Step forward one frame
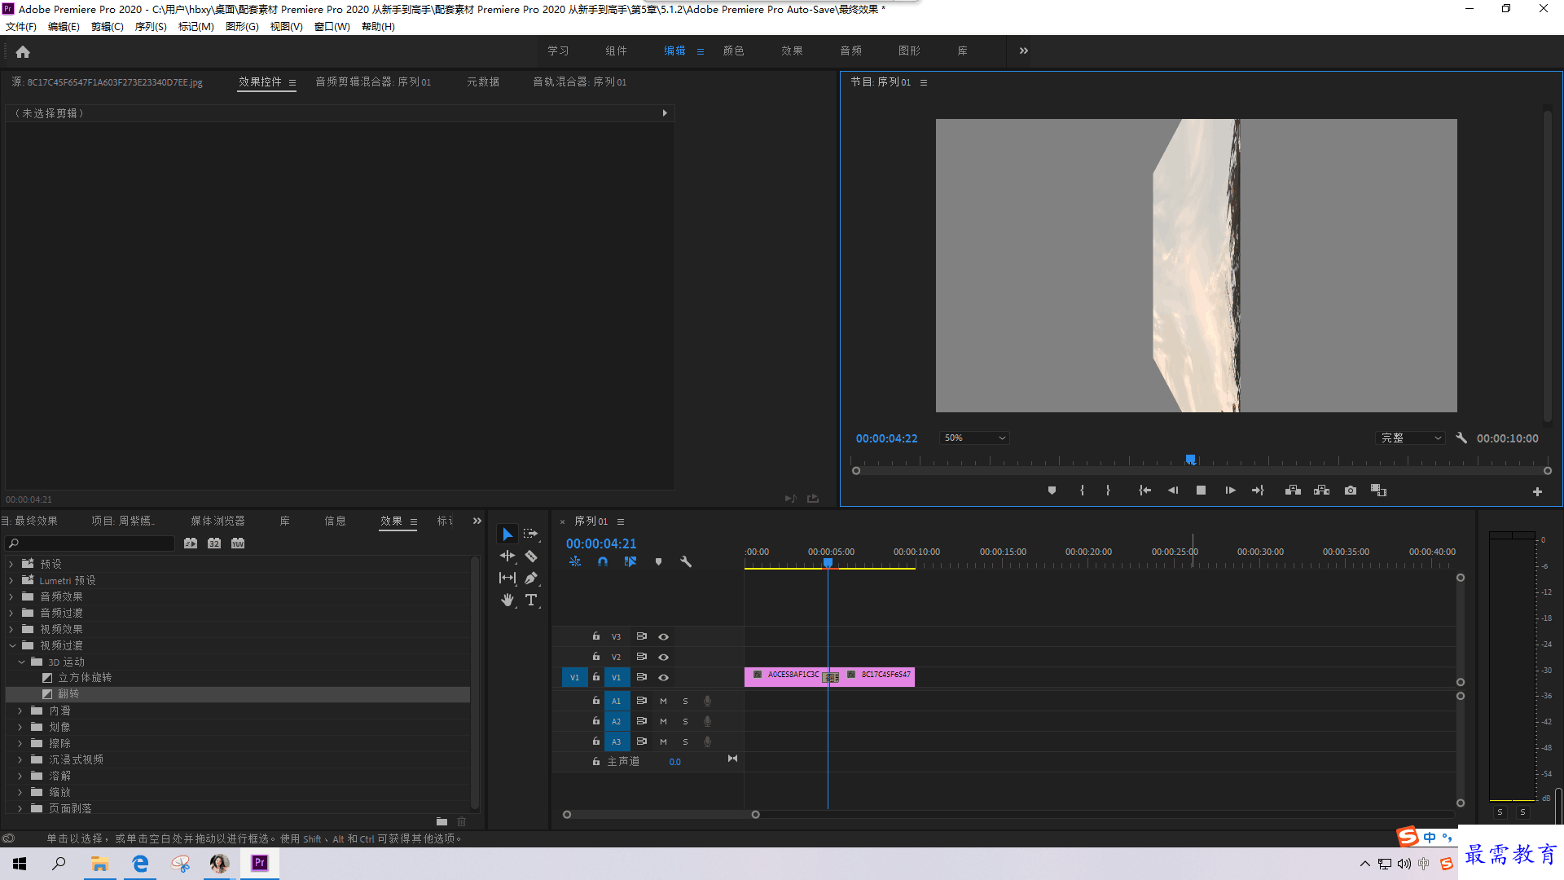This screenshot has height=880, width=1564. [1230, 491]
